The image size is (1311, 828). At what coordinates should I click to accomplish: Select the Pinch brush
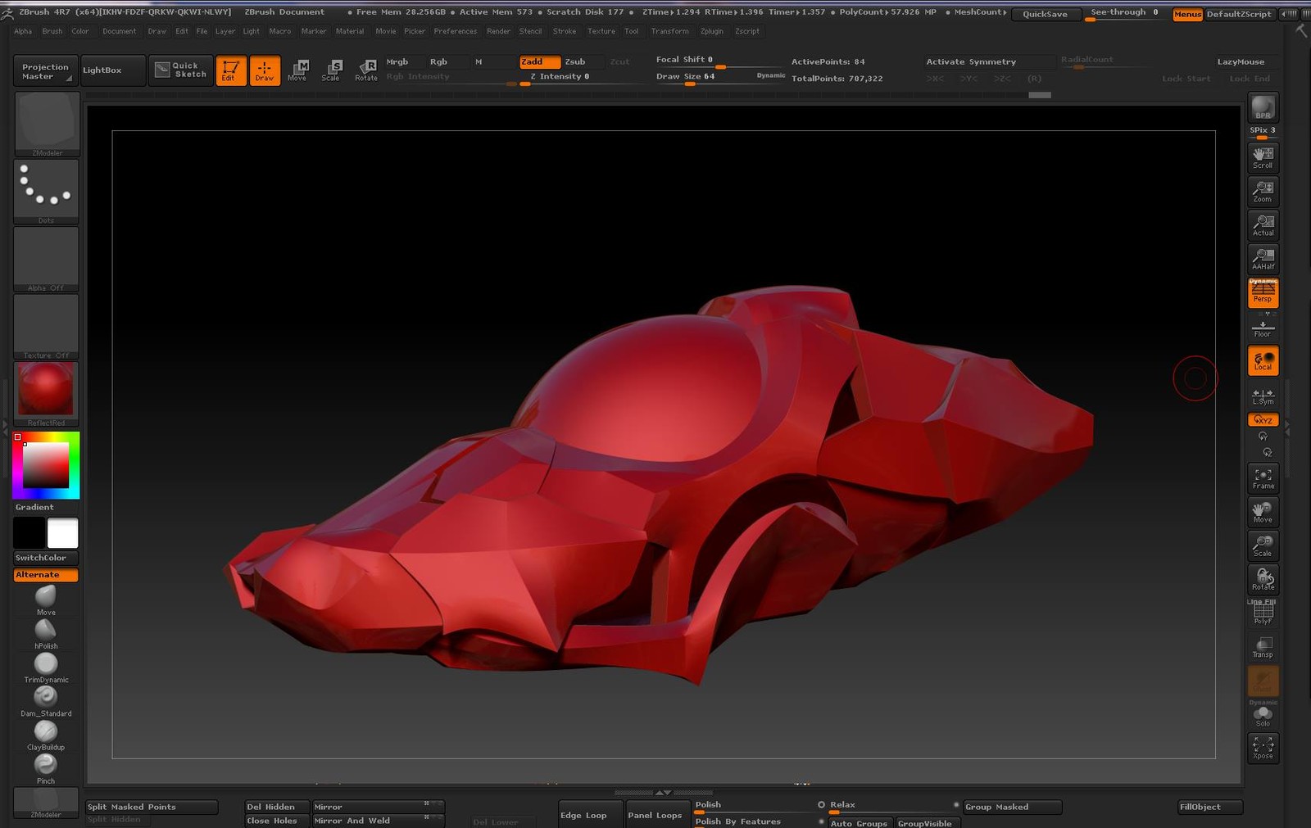point(46,768)
